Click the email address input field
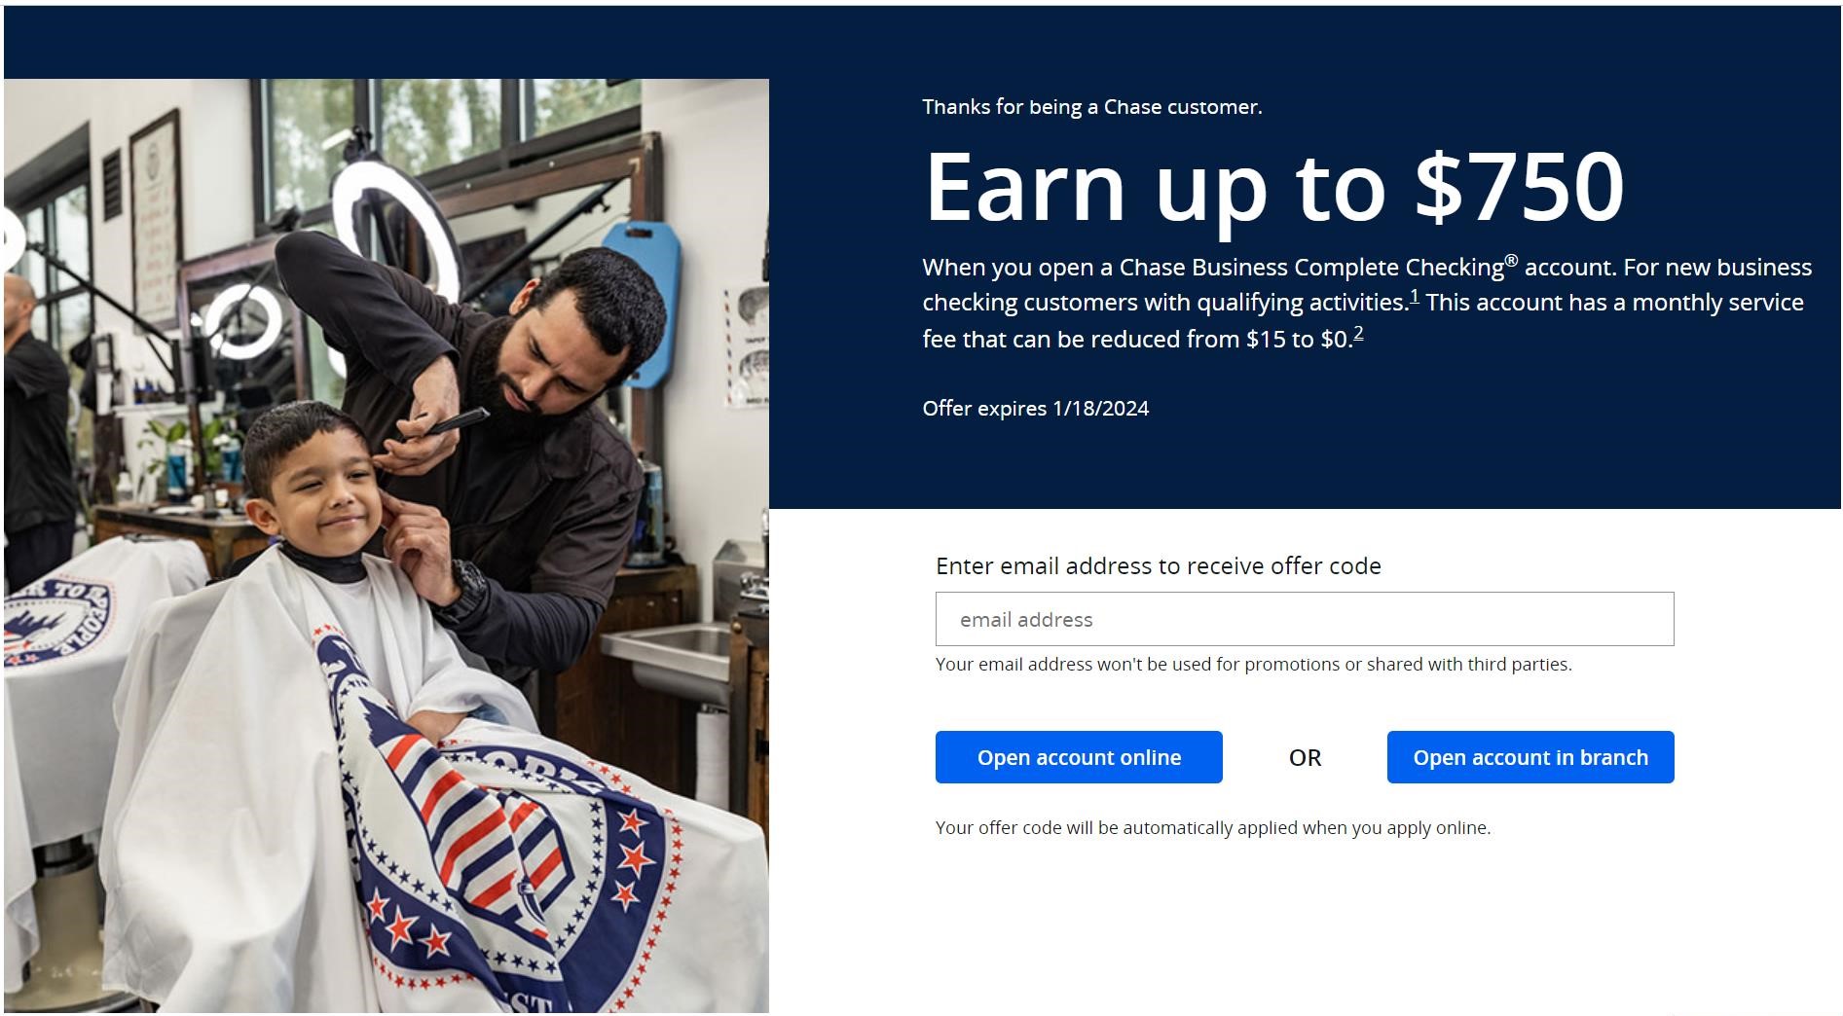Screen dimensions: 1843x1016 tap(1305, 619)
